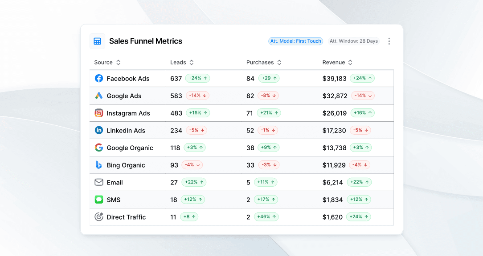Viewport: 483px width, 256px height.
Task: Click Instagram Ads purchases +21% badge
Action: click(269, 113)
